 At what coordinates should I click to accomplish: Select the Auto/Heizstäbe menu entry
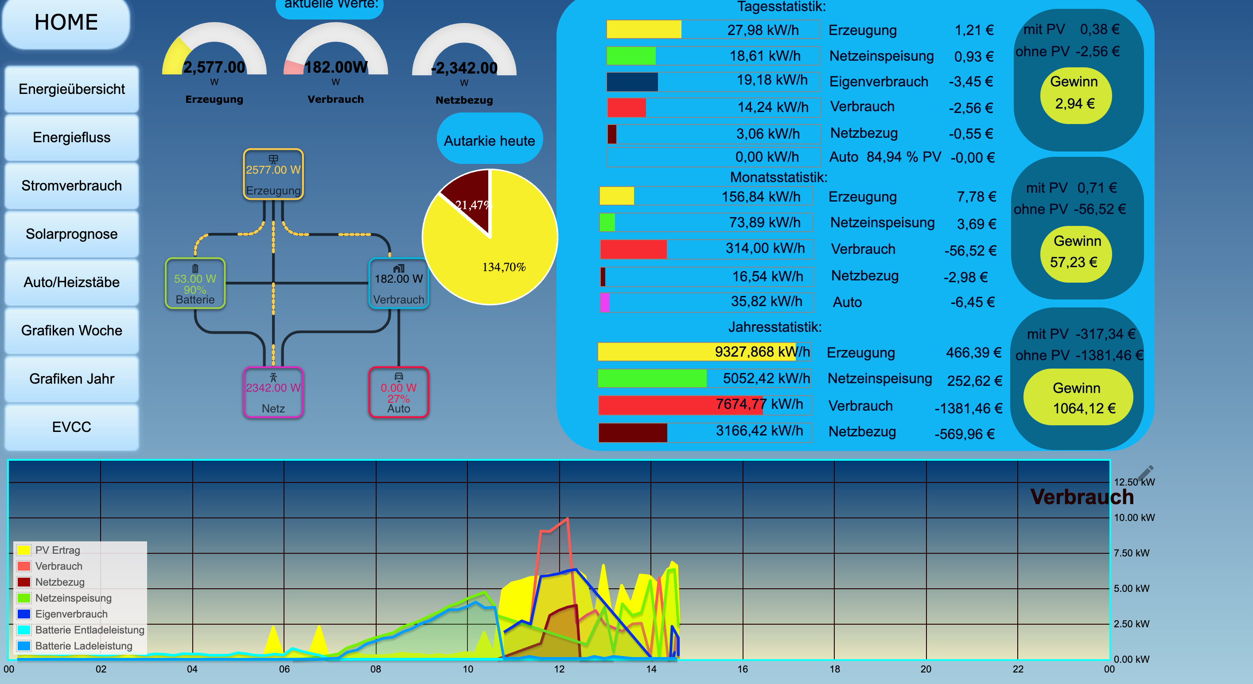71,283
